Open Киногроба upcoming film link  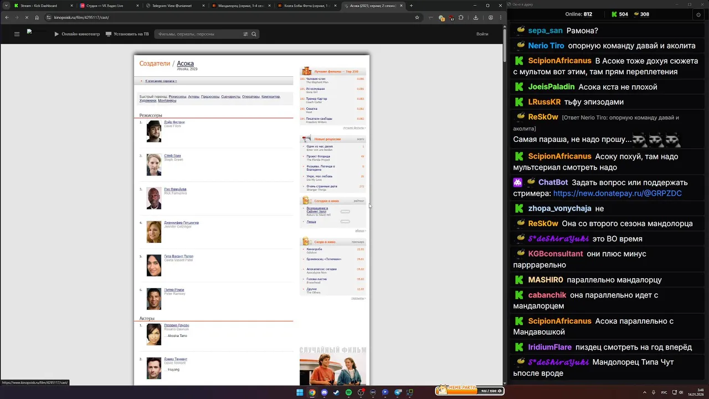tap(314, 249)
